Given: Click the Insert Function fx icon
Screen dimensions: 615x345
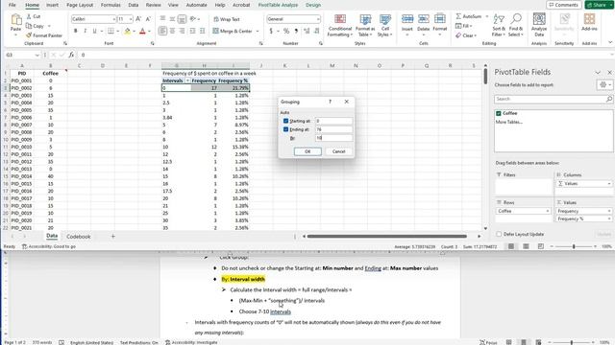Looking at the screenshot, I should tap(71, 55).
